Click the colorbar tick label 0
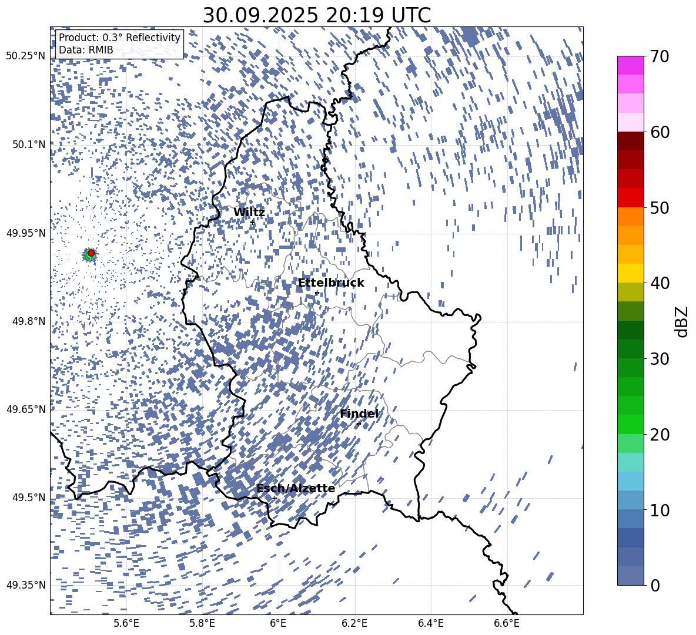Screen dimensions: 696x635 click(655, 585)
